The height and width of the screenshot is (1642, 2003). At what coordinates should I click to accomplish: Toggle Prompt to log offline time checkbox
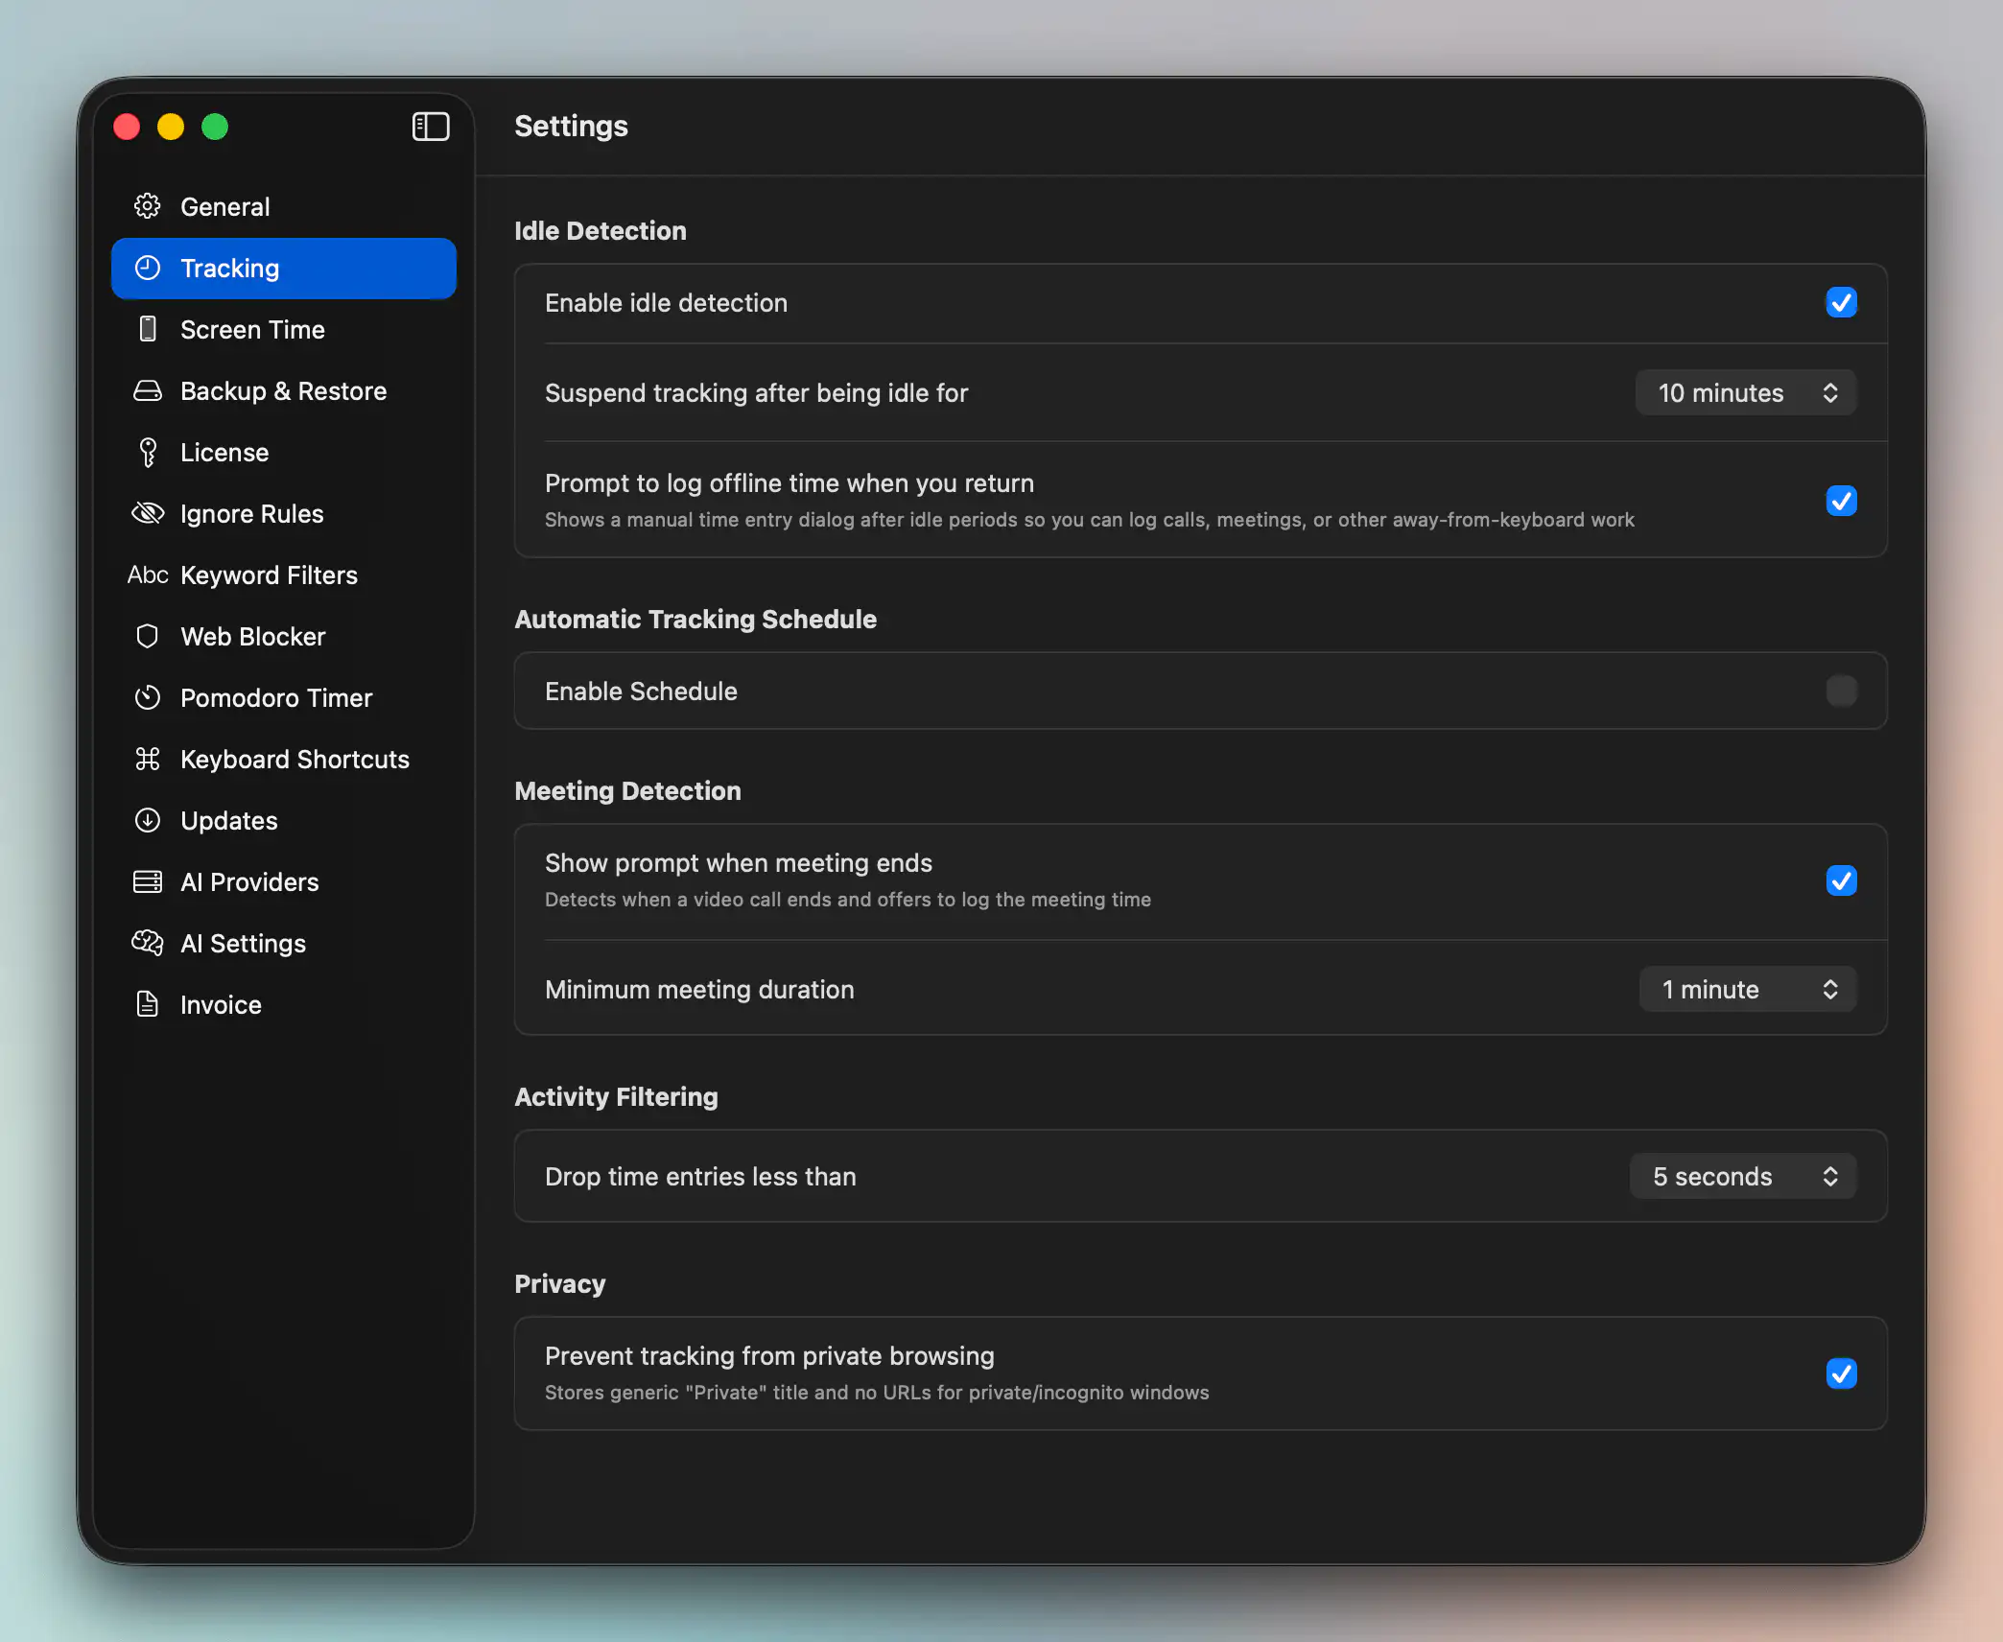coord(1841,500)
